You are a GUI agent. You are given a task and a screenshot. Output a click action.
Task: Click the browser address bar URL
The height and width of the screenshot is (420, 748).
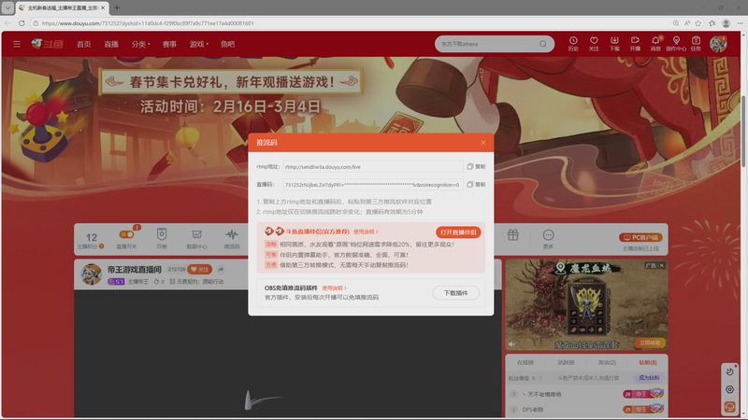(148, 22)
